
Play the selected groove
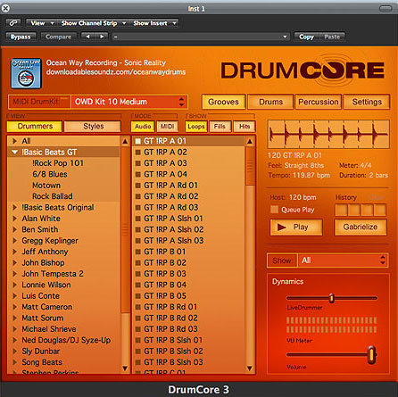pos(296,227)
